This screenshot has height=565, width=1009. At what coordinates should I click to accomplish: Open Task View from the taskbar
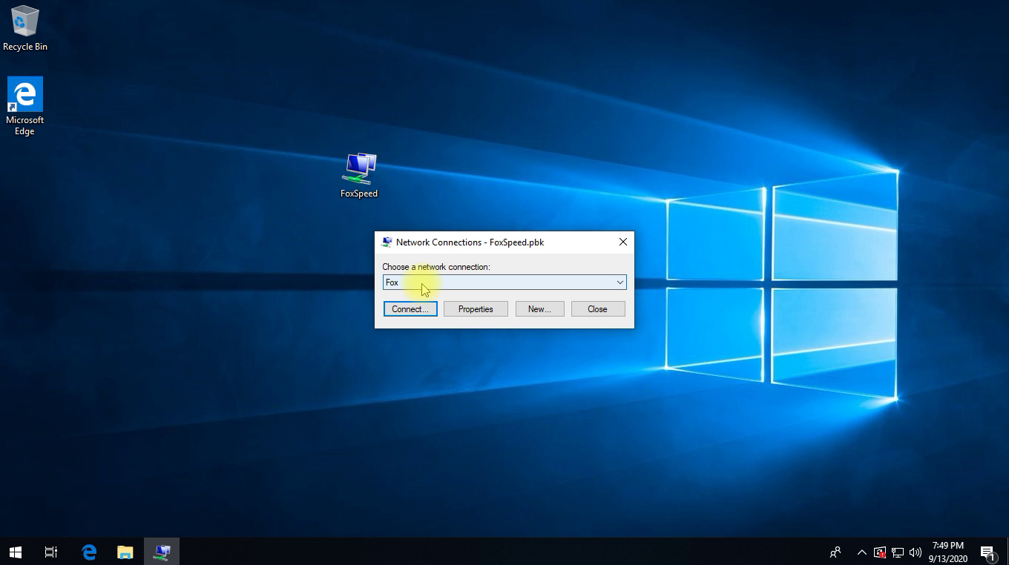point(51,552)
